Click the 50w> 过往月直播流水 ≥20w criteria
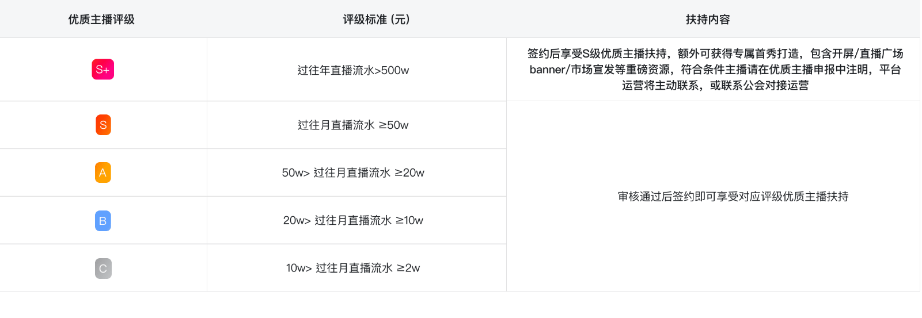The width and height of the screenshot is (922, 318). pos(353,173)
